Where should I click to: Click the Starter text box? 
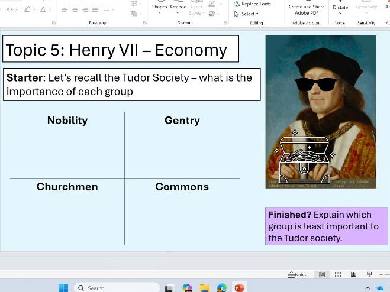pos(132,85)
